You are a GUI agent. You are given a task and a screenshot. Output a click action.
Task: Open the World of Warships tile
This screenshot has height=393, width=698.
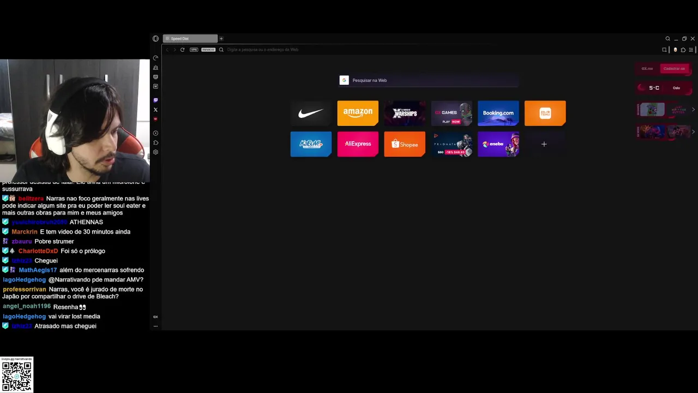click(x=405, y=113)
